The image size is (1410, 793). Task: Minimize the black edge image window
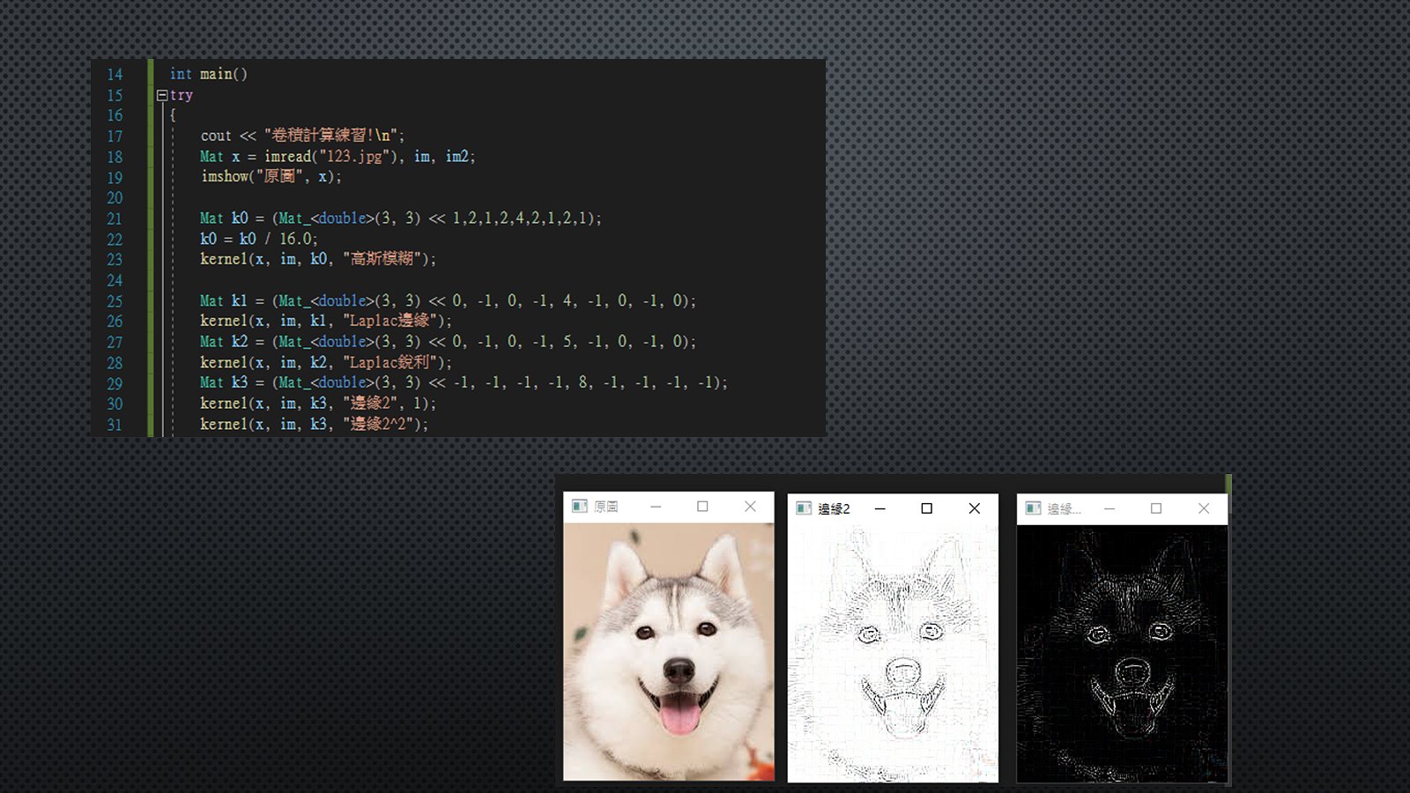(x=1109, y=508)
